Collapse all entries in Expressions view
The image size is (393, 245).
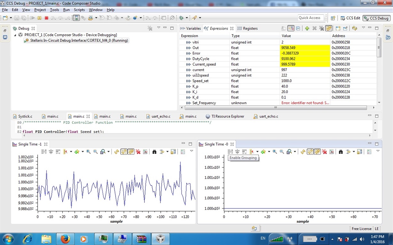click(298, 28)
